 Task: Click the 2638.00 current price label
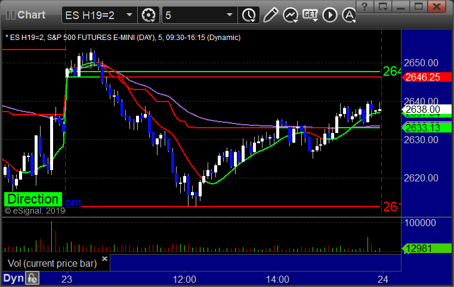pyautogui.click(x=422, y=109)
